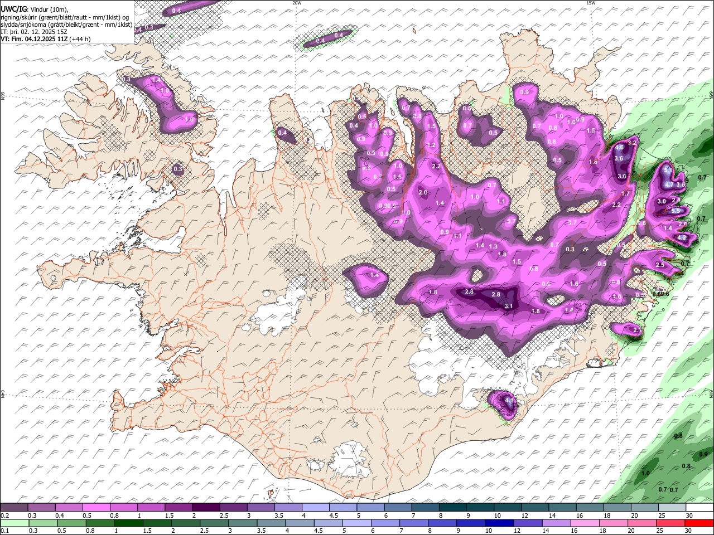Viewport: 714px width, 535px height.
Task: Click the '30' label on the snow legend row
Action: [x=689, y=515]
